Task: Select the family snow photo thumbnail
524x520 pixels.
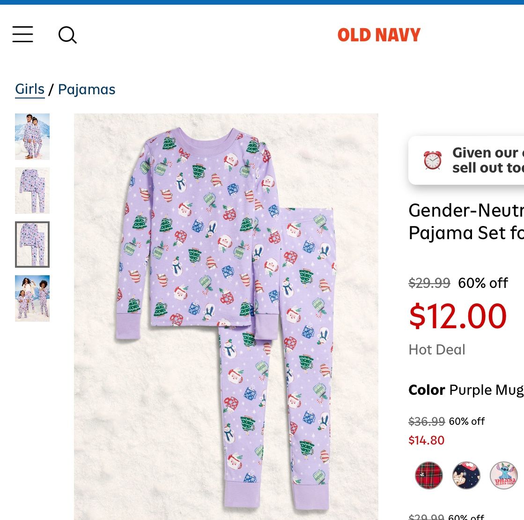Action: [x=32, y=136]
